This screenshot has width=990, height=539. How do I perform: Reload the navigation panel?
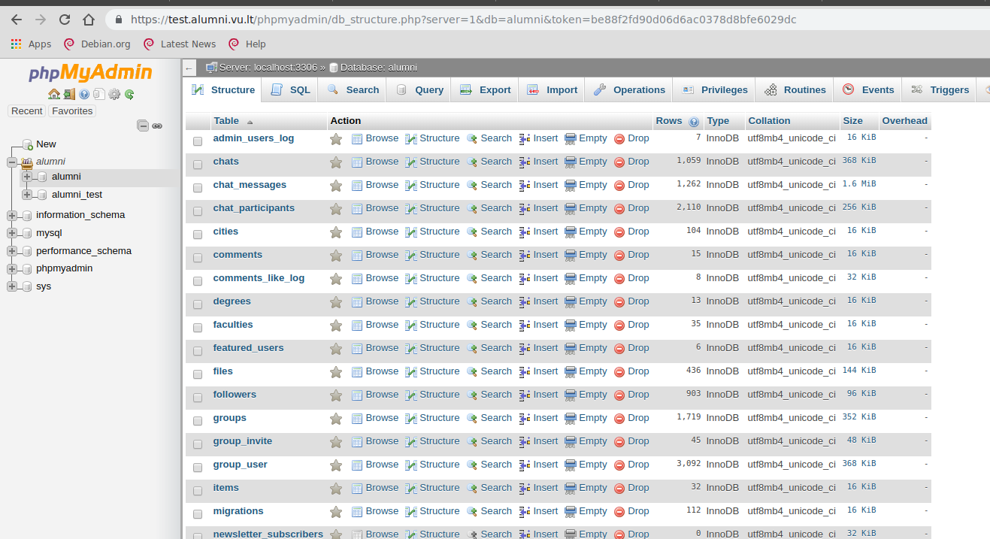(x=129, y=95)
